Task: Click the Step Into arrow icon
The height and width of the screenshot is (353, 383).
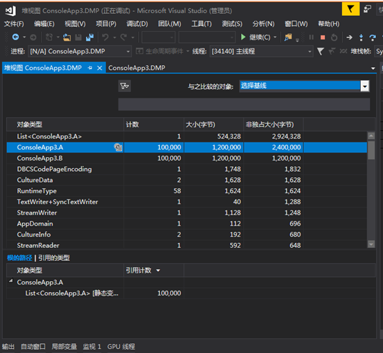Action: coord(361,37)
